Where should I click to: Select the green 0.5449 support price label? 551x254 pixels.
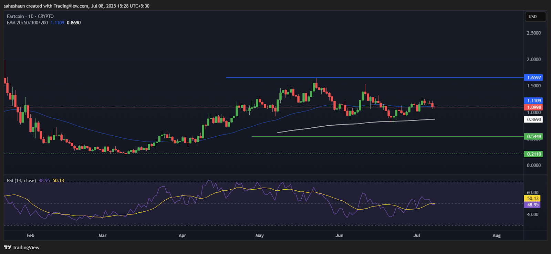(533, 136)
